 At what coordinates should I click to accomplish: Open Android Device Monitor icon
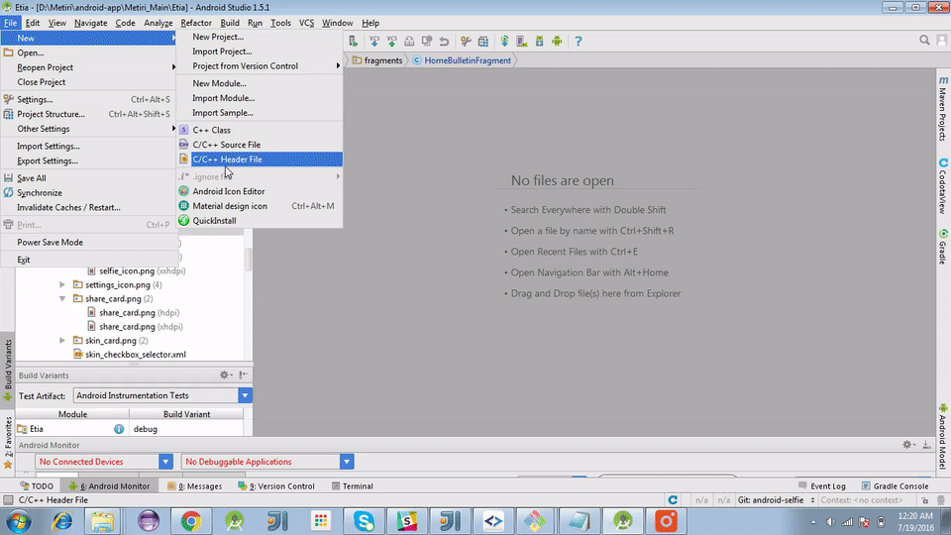557,42
